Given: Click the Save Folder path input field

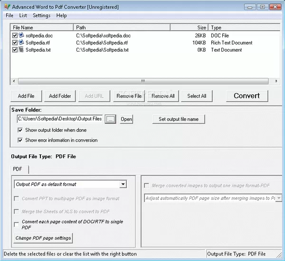Looking at the screenshot, I should tap(60, 119).
